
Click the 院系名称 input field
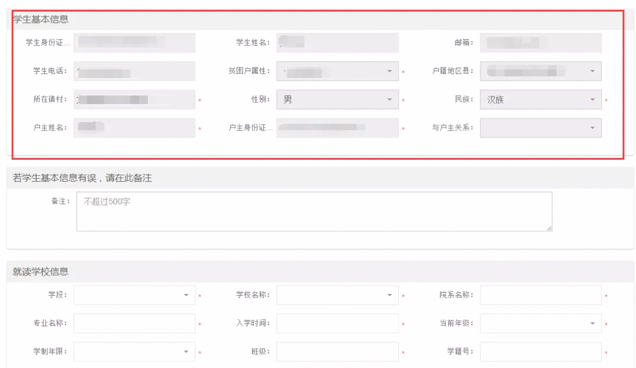tap(541, 295)
